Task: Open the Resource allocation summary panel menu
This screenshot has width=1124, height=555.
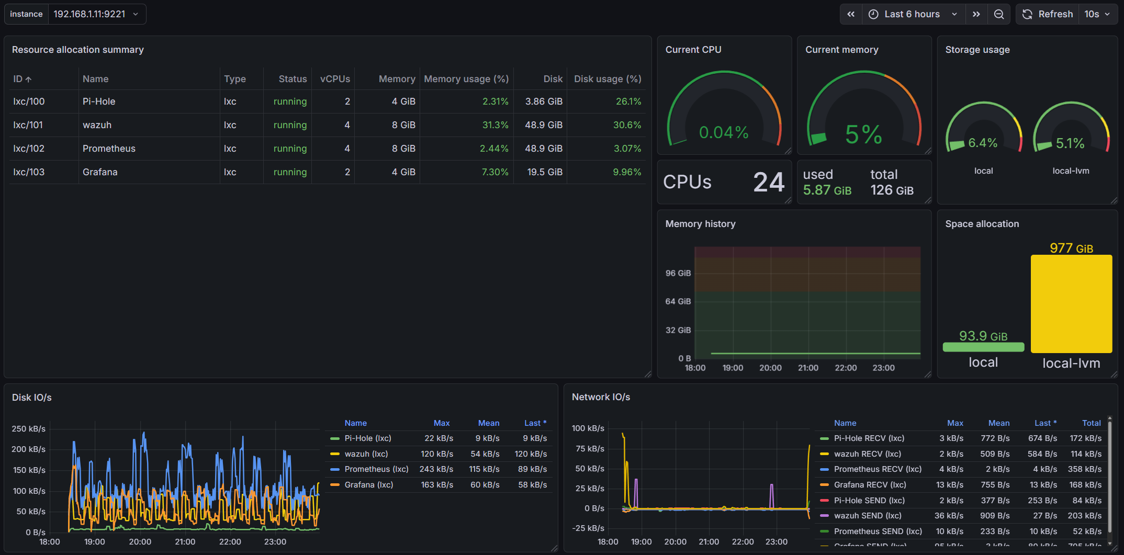Action: (77, 50)
